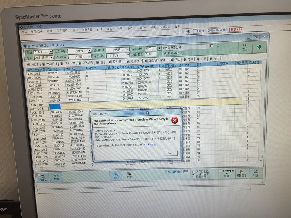This screenshot has height=218, width=291.
Task: Click the 기본값 defaults icon
Action: coord(42,176)
